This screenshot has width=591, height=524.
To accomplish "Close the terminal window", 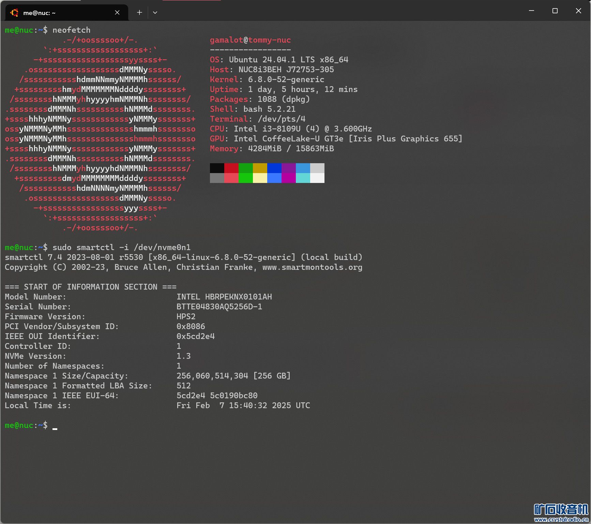I will tap(578, 11).
